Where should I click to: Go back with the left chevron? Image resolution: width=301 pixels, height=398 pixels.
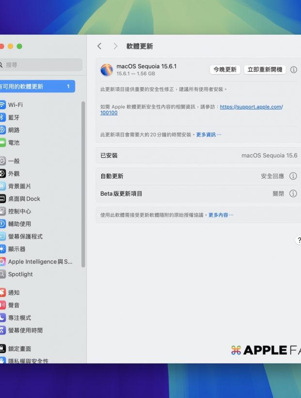99,46
